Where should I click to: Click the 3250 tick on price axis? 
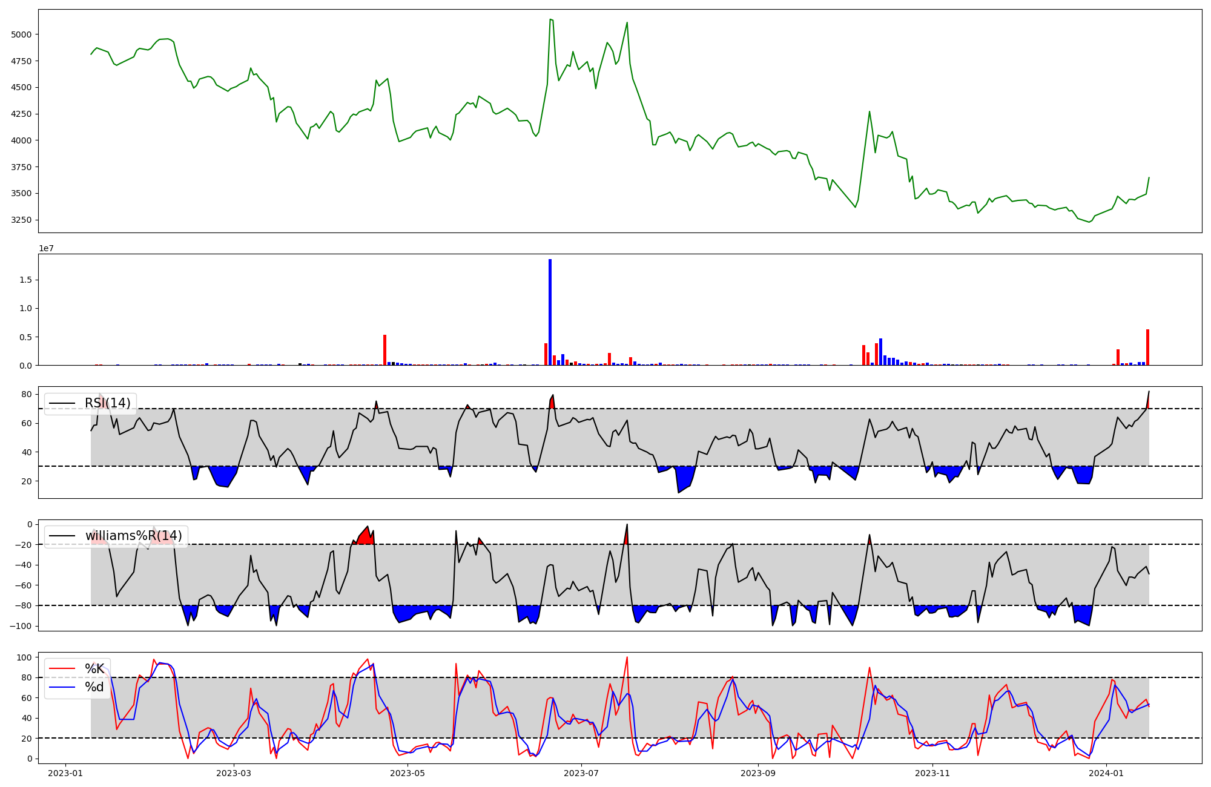pyautogui.click(x=21, y=220)
